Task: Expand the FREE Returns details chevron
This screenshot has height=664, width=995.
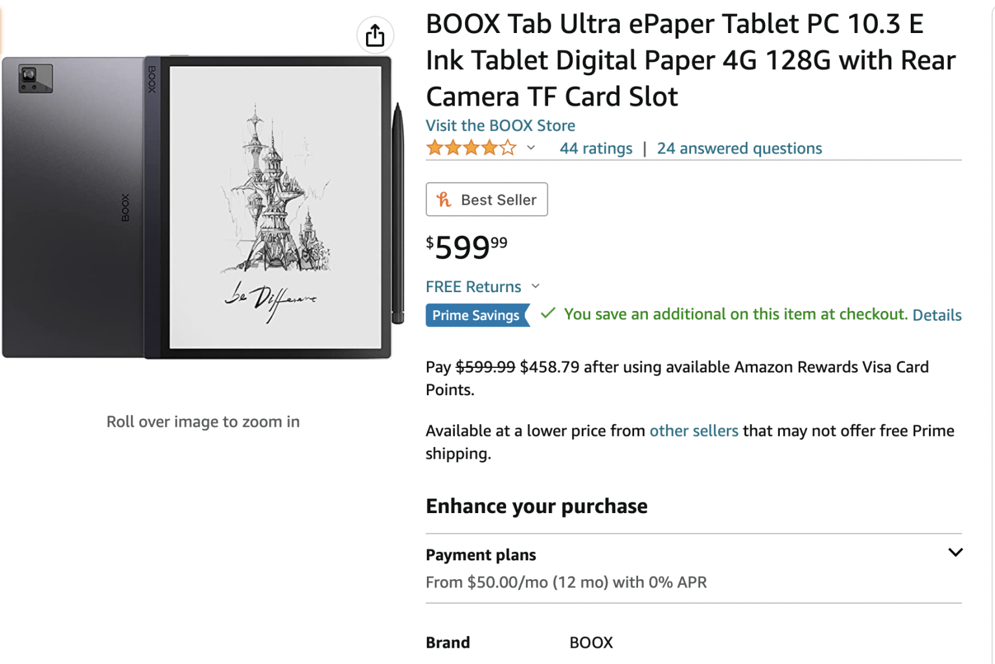Action: pos(535,286)
